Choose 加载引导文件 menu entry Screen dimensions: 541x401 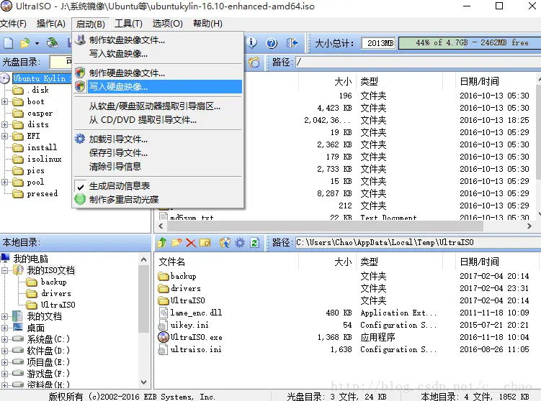[158, 139]
